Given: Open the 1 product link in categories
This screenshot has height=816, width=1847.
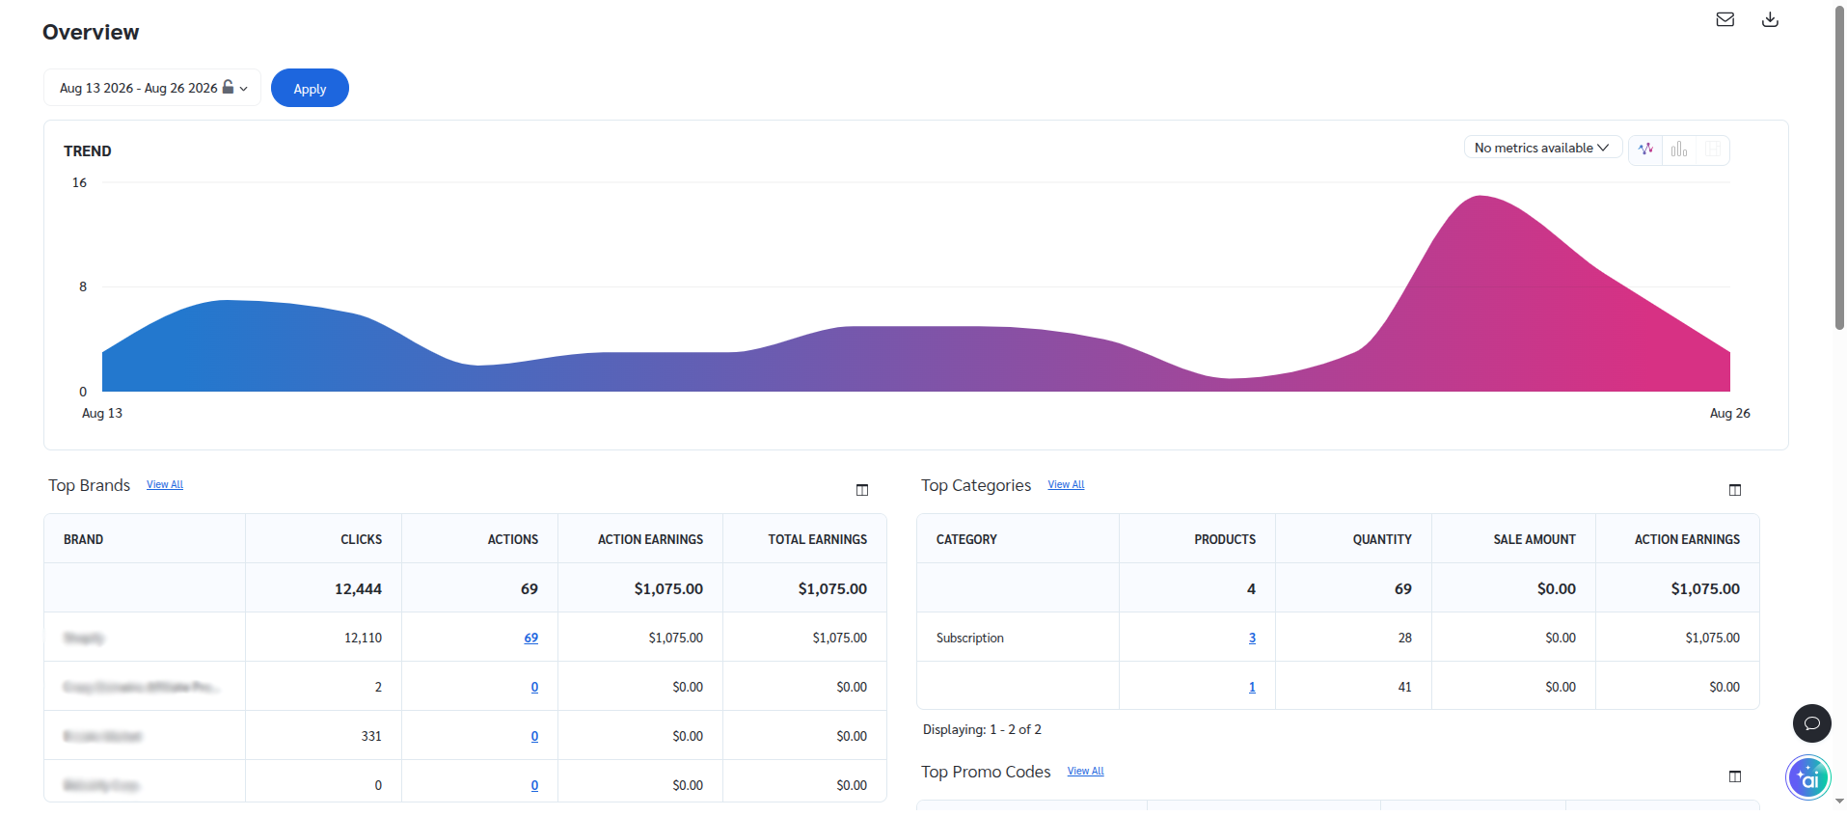Looking at the screenshot, I should [1252, 687].
